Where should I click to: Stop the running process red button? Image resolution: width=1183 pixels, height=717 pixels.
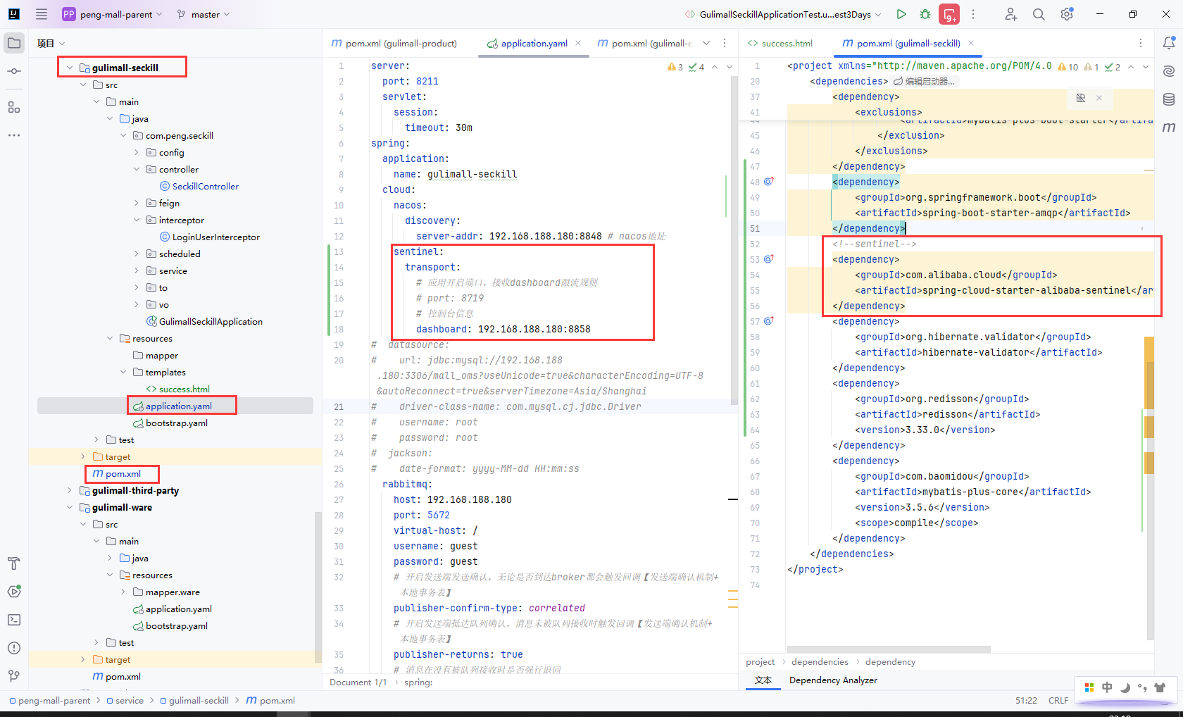(x=950, y=14)
